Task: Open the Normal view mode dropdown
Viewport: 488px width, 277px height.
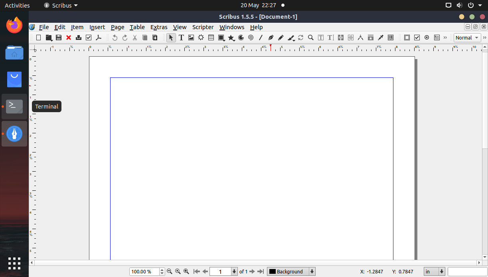Action: coord(467,38)
